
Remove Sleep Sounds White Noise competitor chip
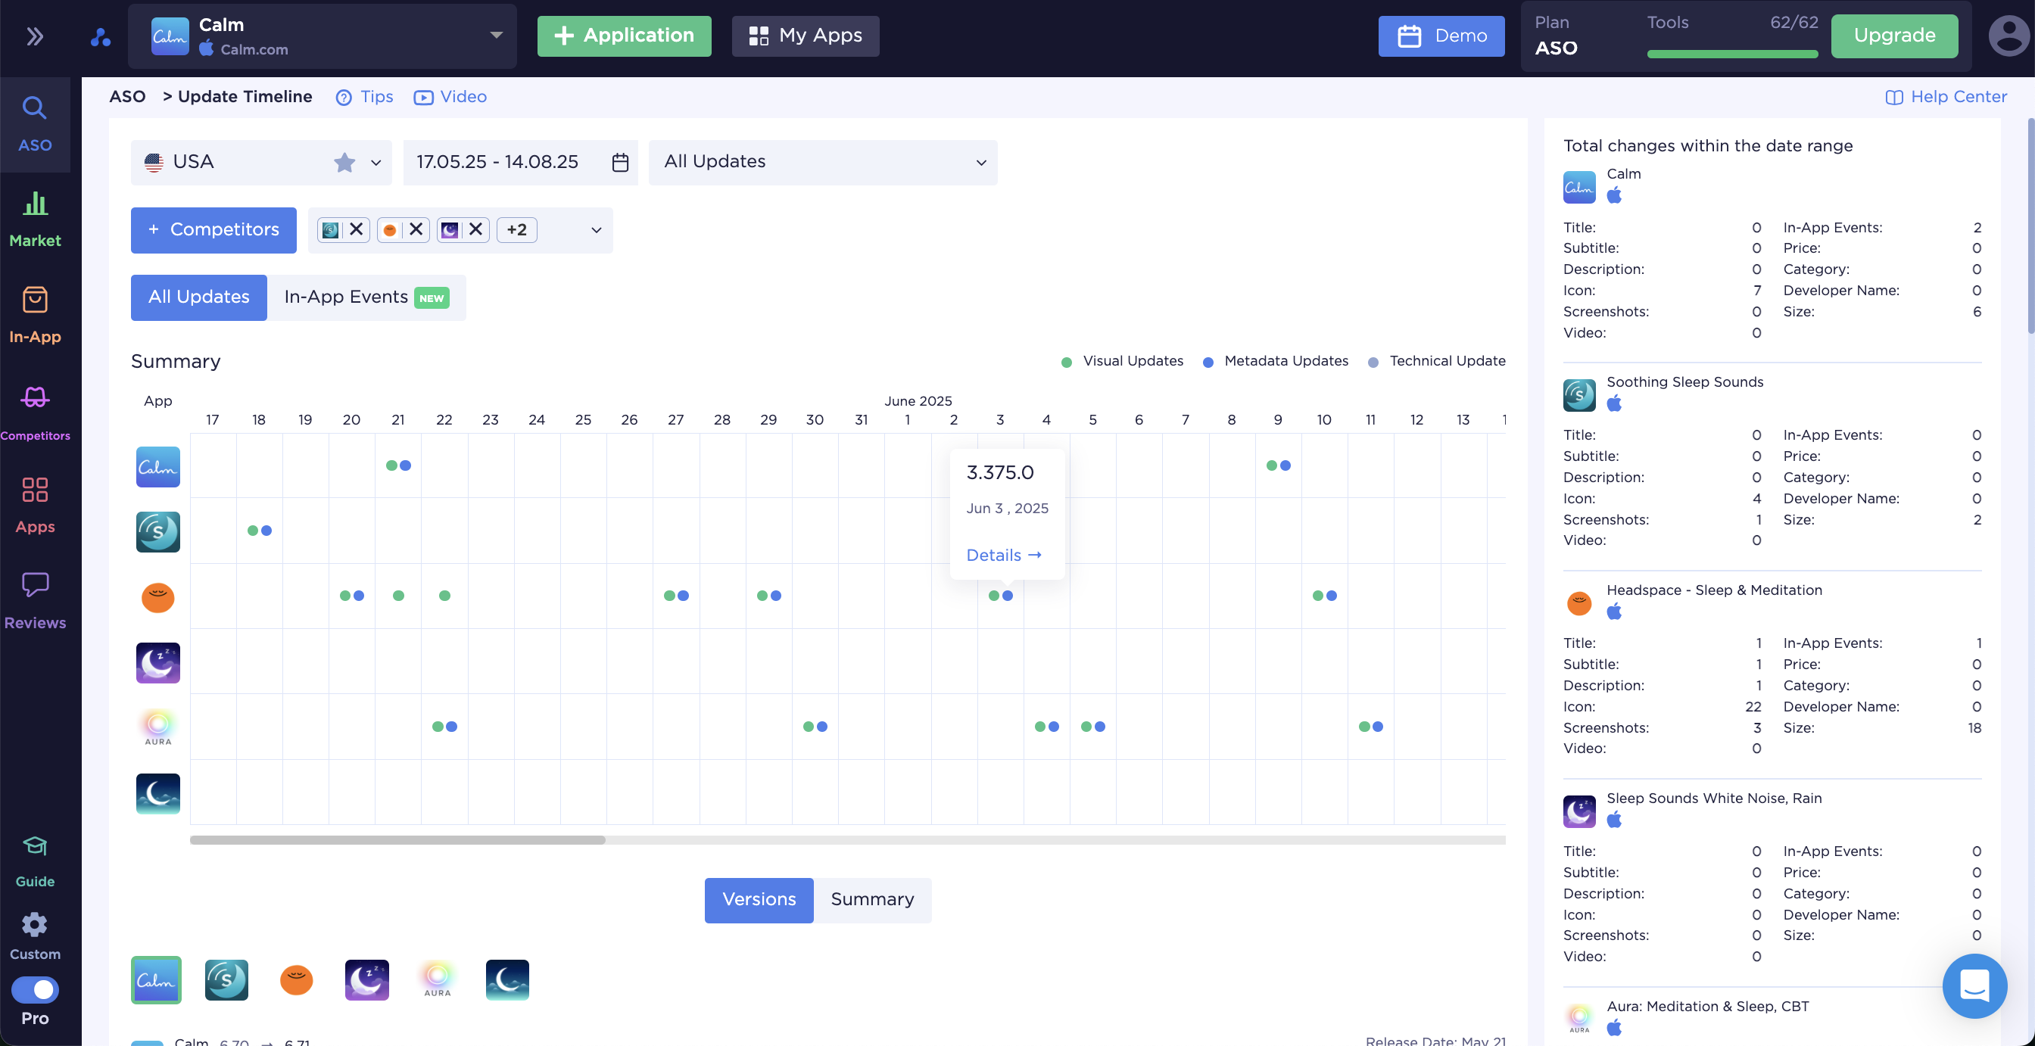(475, 229)
